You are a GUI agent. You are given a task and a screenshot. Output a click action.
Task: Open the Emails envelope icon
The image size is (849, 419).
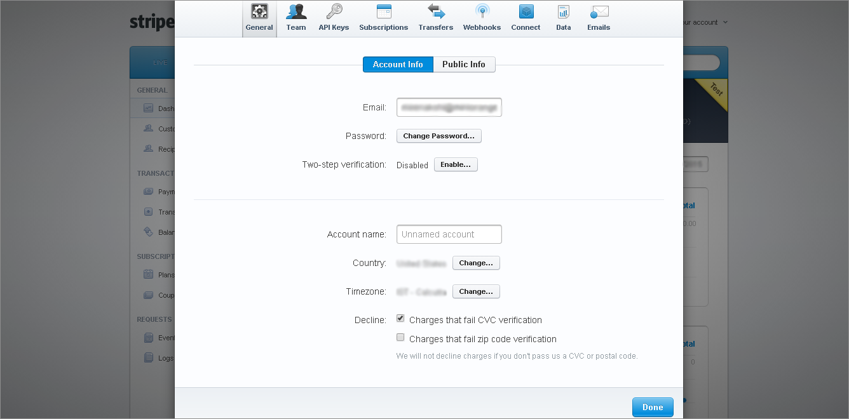point(599,11)
